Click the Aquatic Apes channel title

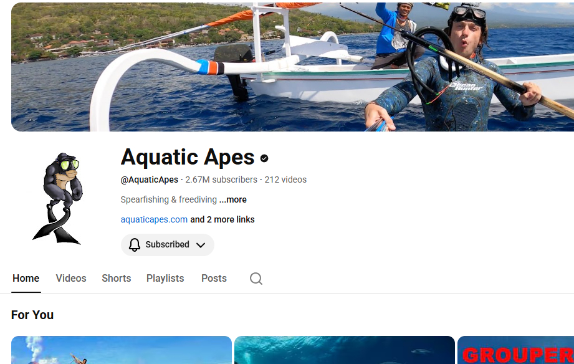tap(188, 157)
